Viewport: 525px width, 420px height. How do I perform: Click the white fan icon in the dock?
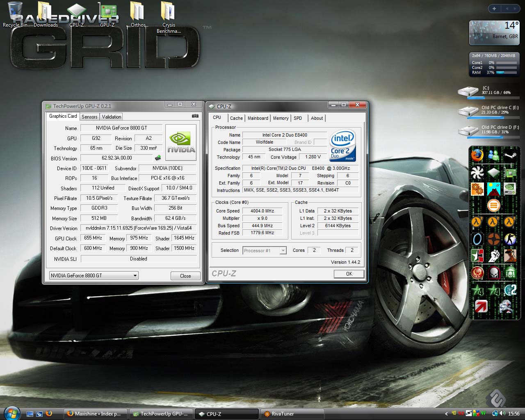477,172
